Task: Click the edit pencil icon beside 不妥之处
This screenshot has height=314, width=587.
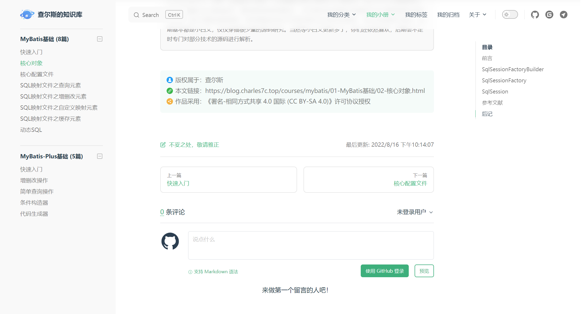Action: coord(163,145)
